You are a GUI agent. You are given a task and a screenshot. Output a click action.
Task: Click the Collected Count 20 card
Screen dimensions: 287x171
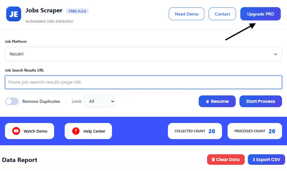[195, 131]
